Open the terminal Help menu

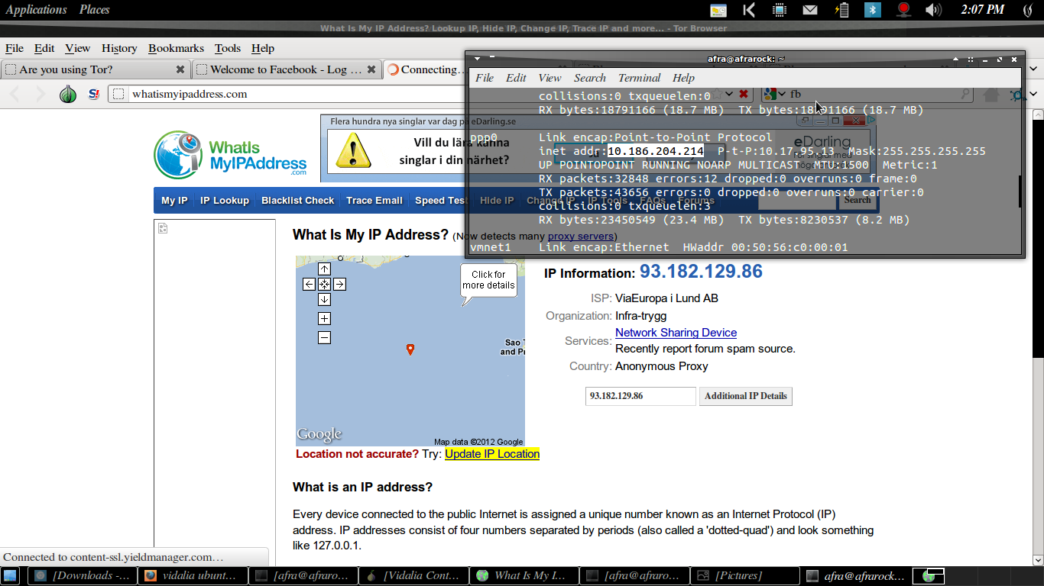[683, 78]
